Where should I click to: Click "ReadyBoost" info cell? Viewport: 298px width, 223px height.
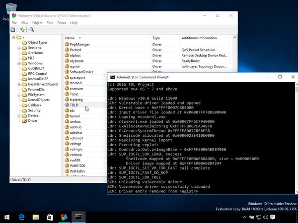coord(190,61)
